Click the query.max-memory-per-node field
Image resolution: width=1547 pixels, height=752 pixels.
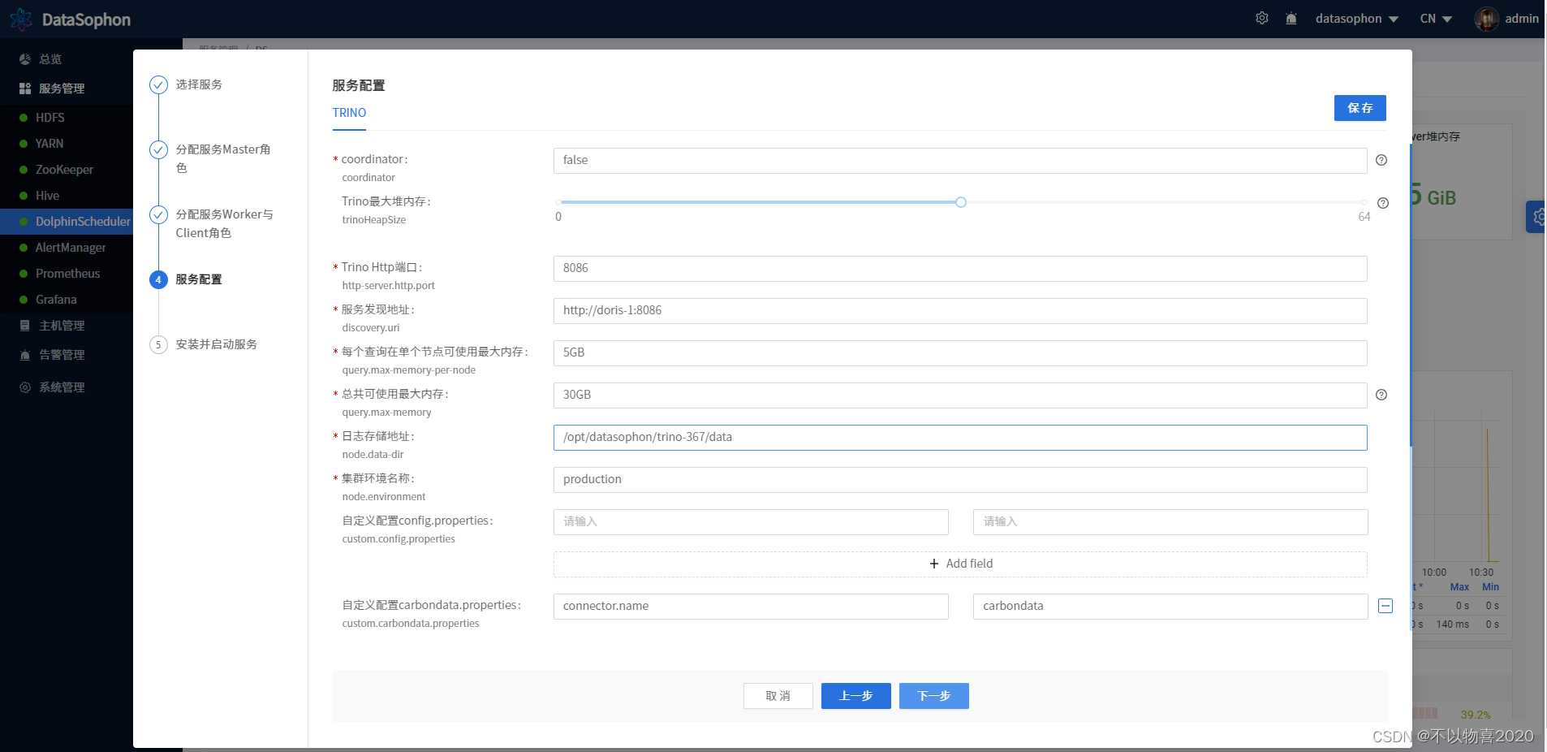960,353
